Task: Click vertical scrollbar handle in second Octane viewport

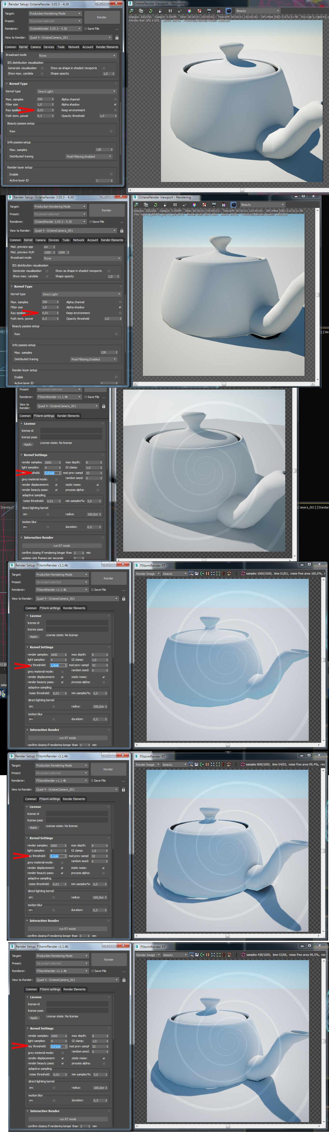Action: pyautogui.click(x=317, y=295)
